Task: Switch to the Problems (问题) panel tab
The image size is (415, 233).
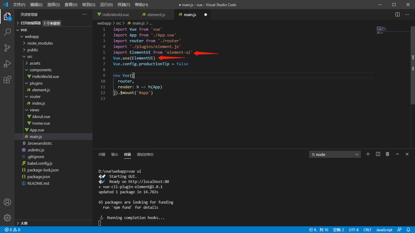Action: click(x=102, y=154)
